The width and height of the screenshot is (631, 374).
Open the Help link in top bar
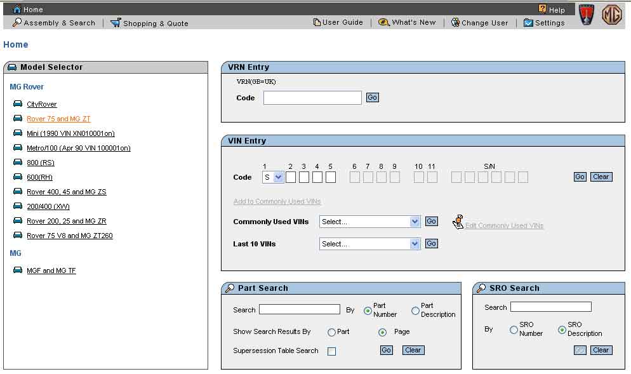click(557, 10)
